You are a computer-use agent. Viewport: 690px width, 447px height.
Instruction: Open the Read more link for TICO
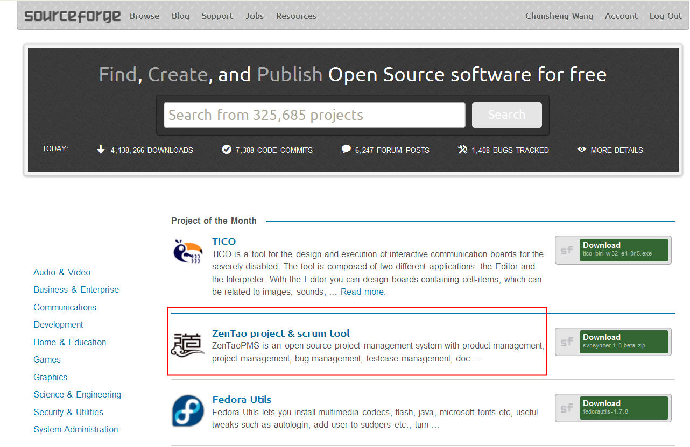click(x=363, y=292)
